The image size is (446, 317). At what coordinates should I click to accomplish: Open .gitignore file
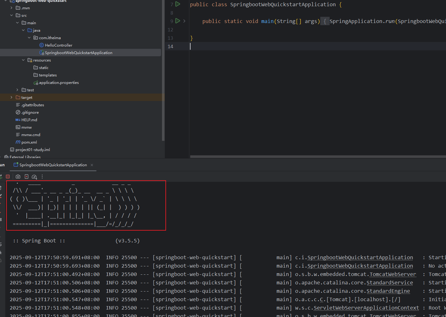point(30,112)
